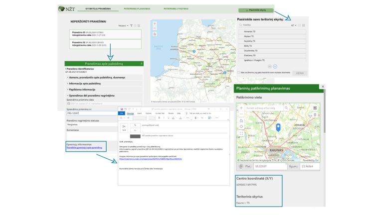Click the save icon in the email title bar
Viewport: 383px width, 215px height.
[x=122, y=109]
